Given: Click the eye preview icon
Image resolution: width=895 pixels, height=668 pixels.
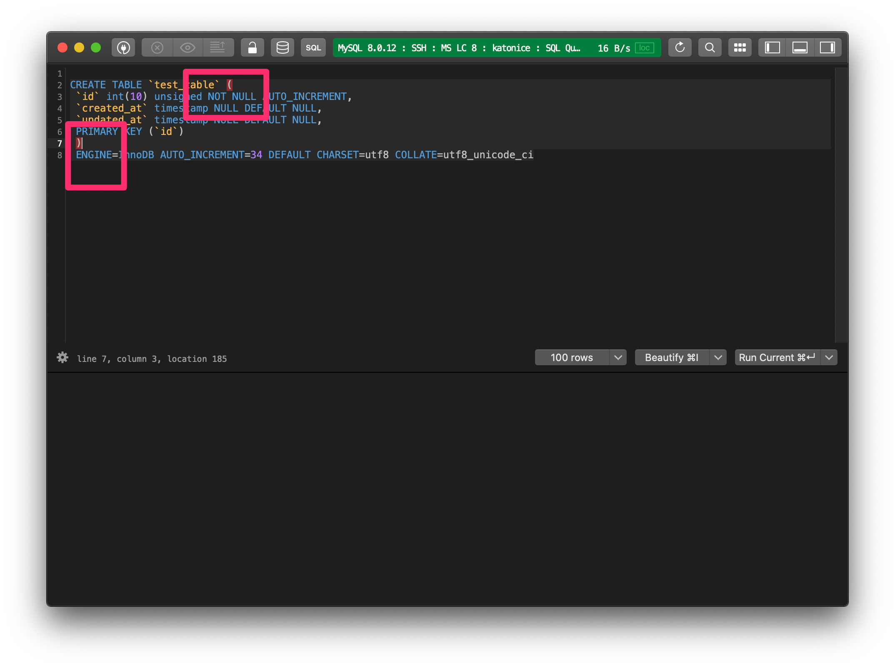Looking at the screenshot, I should click(188, 47).
